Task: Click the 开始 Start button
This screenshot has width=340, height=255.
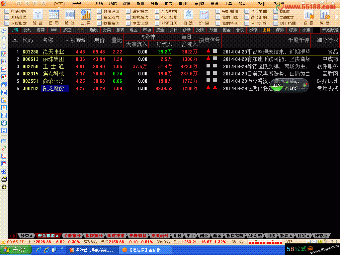Action: (x=14, y=250)
